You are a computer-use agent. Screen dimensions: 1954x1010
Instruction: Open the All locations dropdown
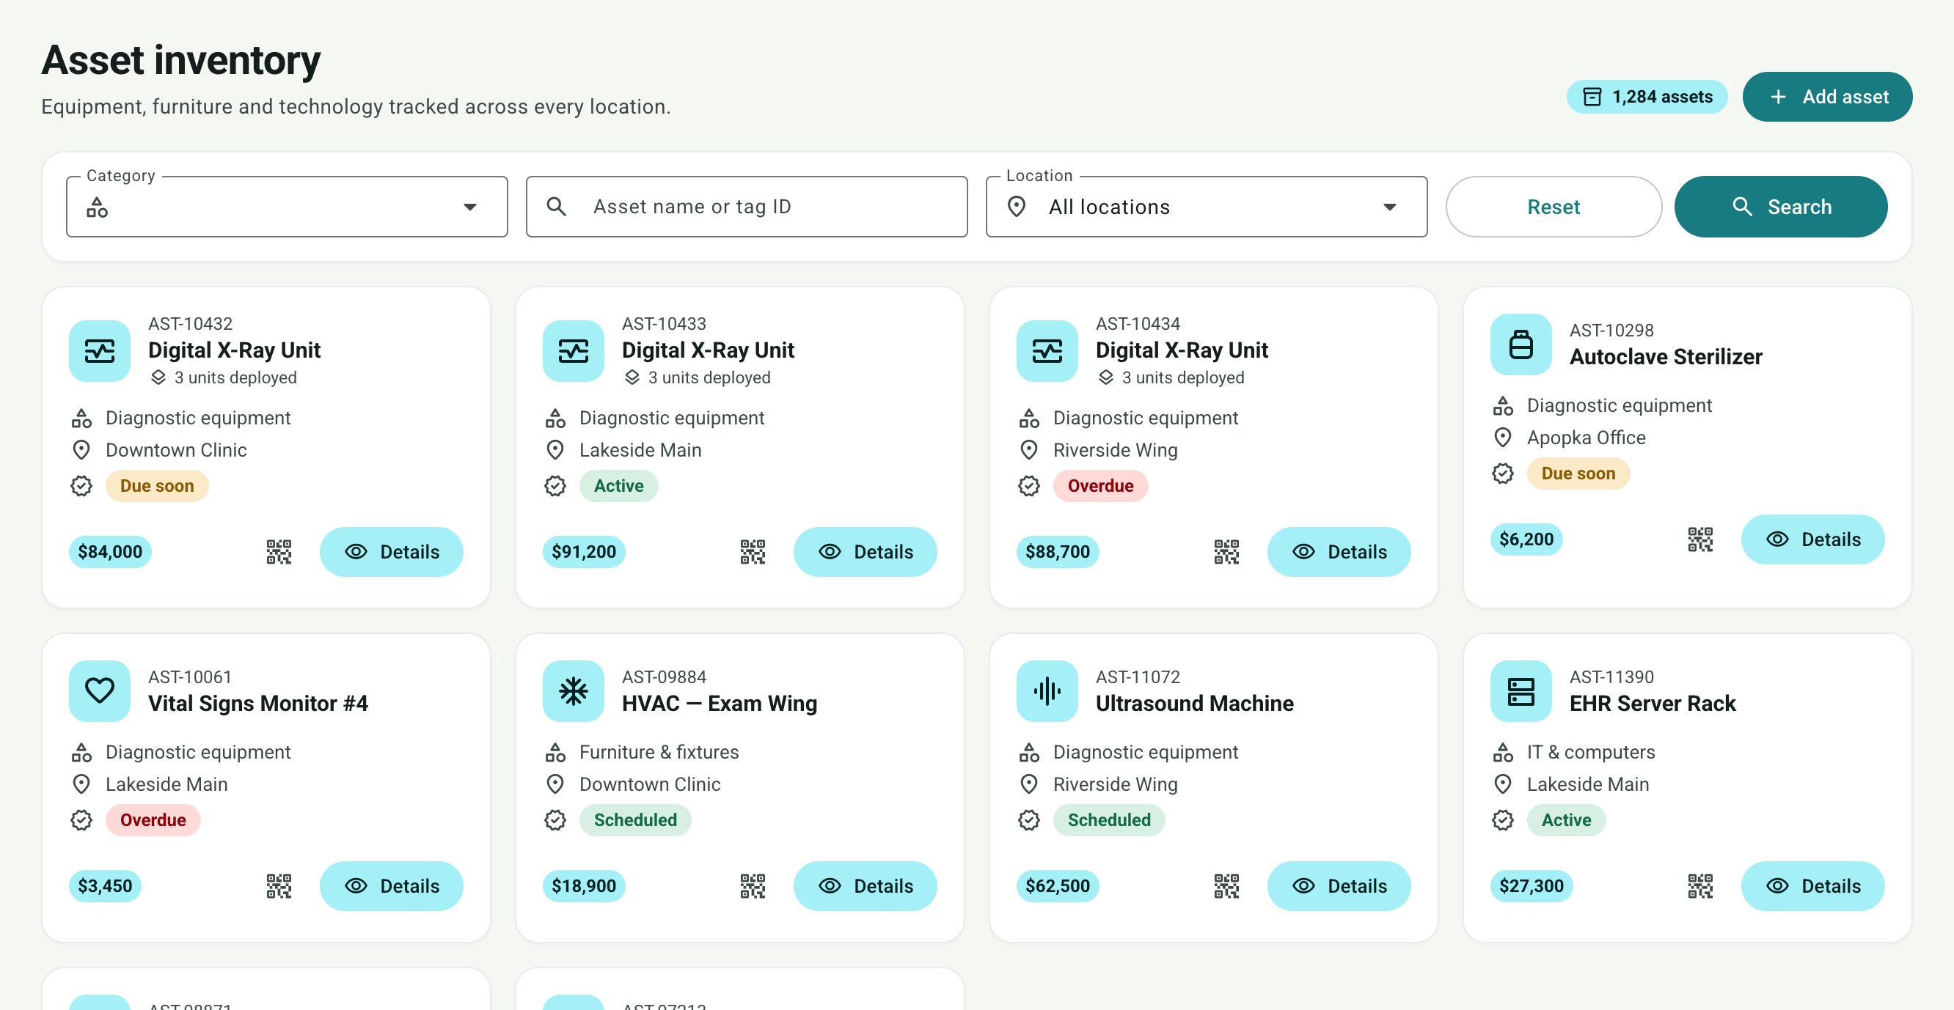[x=1206, y=206]
